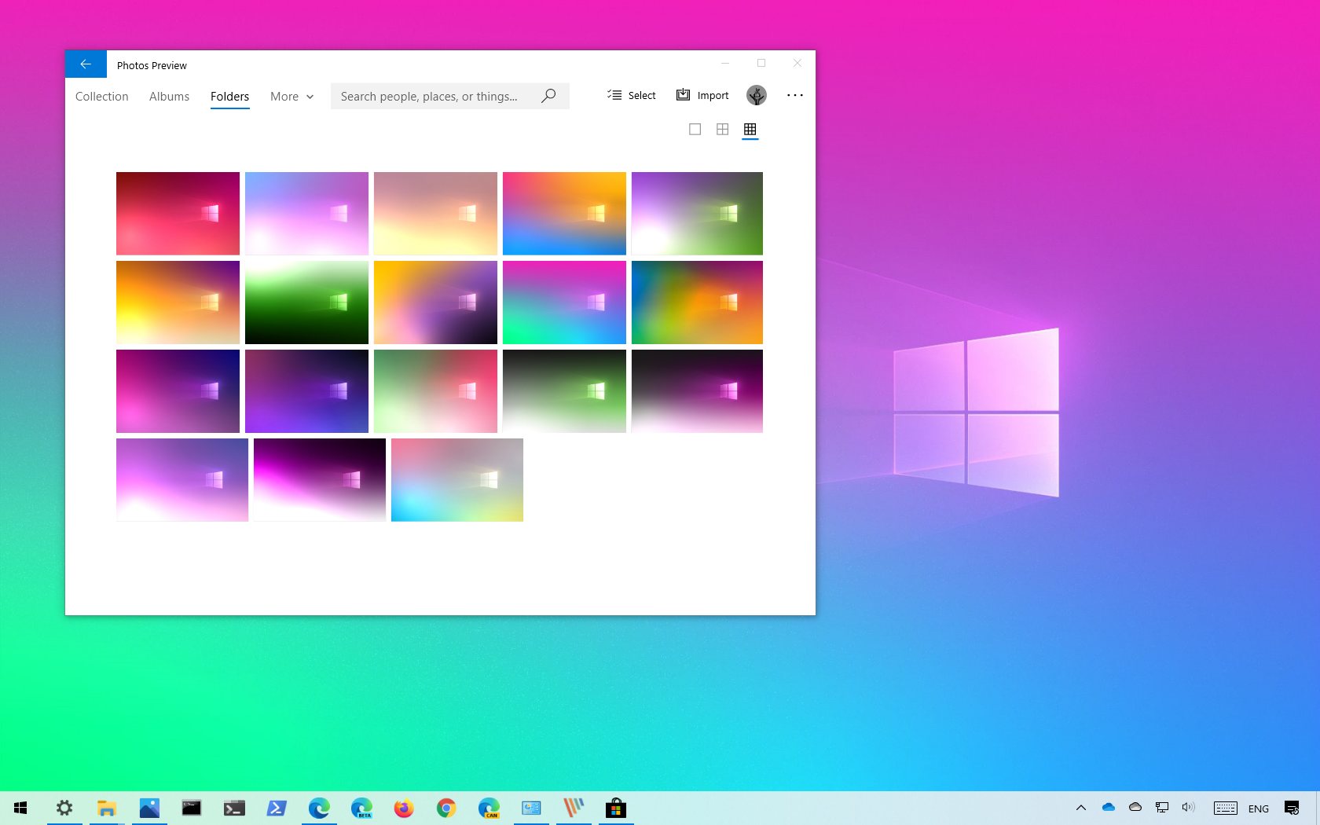Open the blue monitor app taskbar icon

click(x=531, y=808)
